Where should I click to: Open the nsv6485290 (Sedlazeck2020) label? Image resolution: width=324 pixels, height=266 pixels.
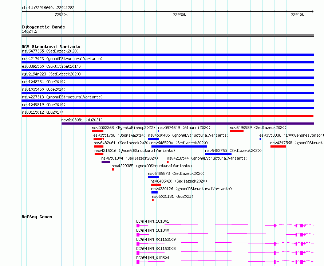point(179,143)
